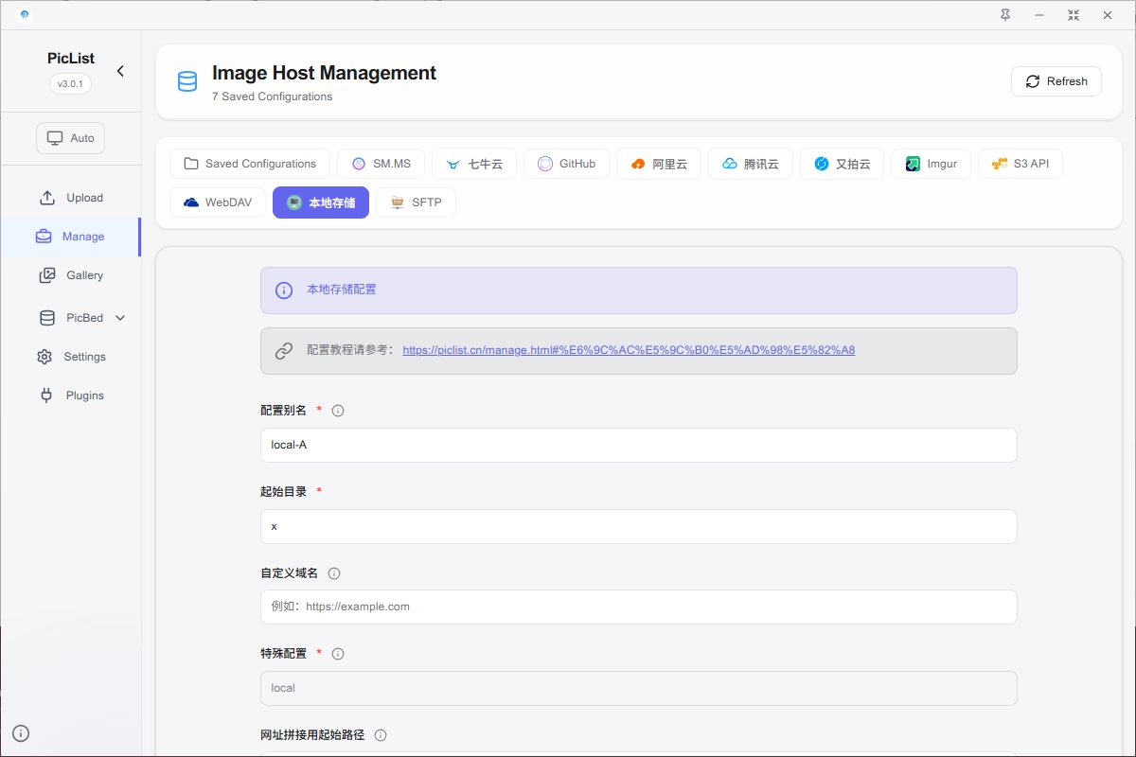Click the info icon next to 配置别名
This screenshot has height=757, width=1136.
click(338, 411)
